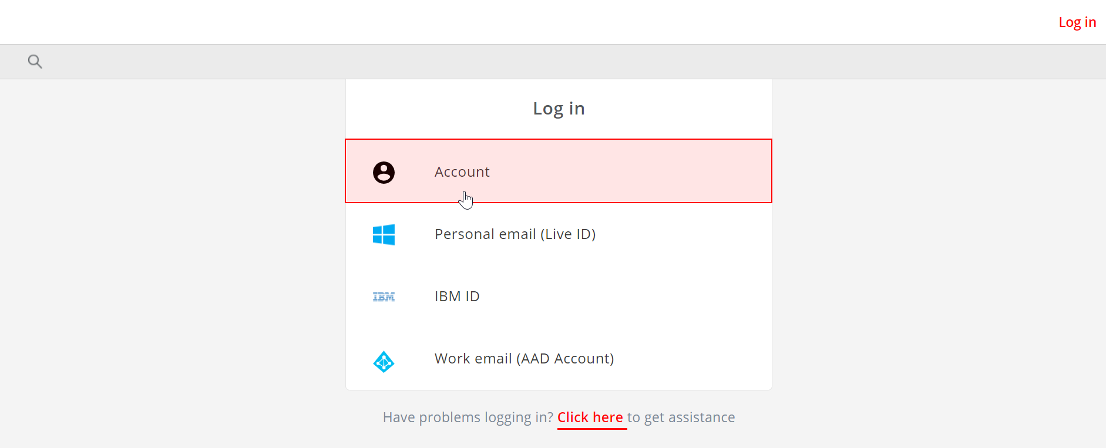Follow the 'Click here' assistance link
The height and width of the screenshot is (448, 1106).
point(590,417)
